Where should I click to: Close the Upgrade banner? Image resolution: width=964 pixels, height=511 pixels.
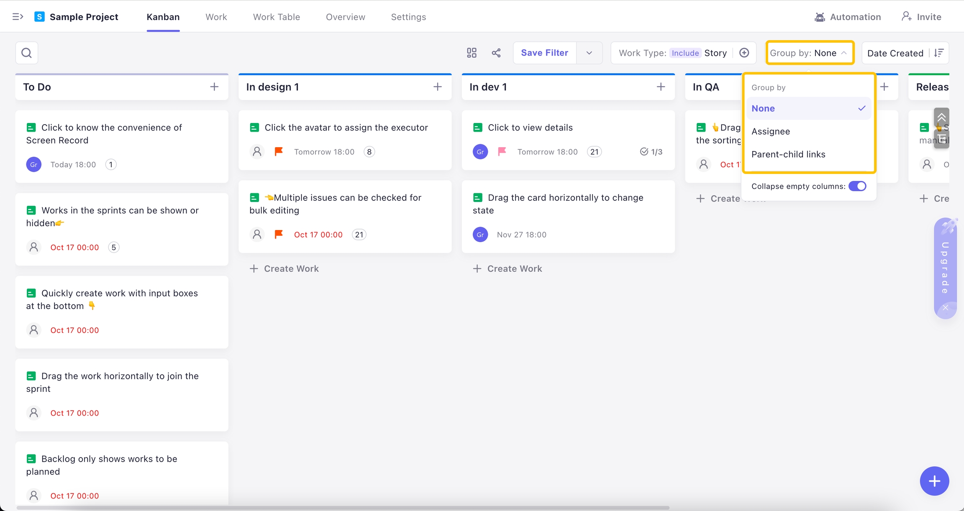pyautogui.click(x=945, y=308)
